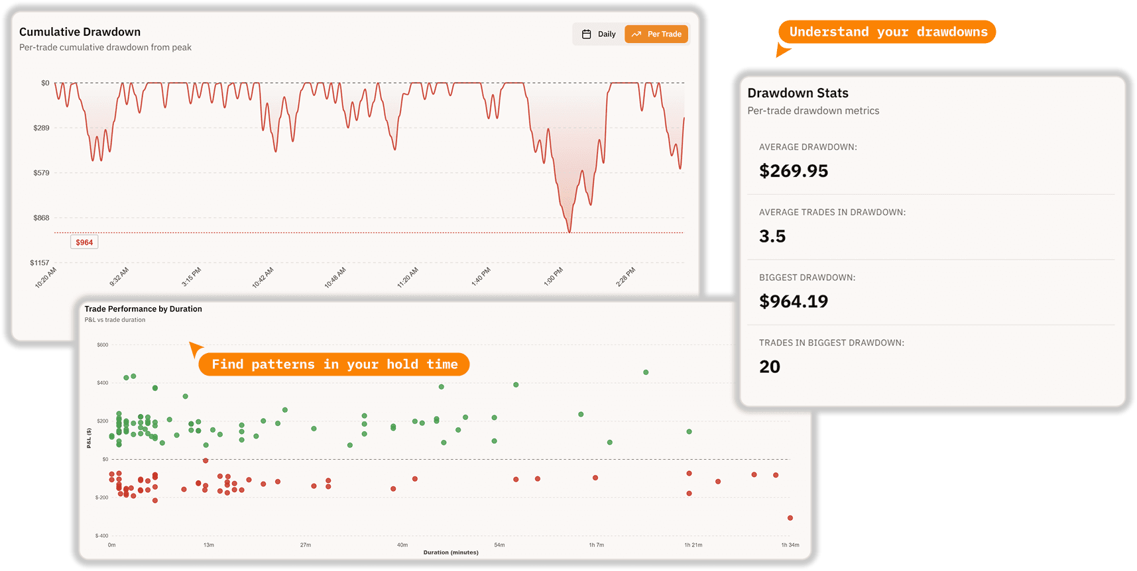The width and height of the screenshot is (1137, 571).
Task: Click 'Per-trade cumulative drawdown from peak' subtitle
Action: pyautogui.click(x=105, y=48)
